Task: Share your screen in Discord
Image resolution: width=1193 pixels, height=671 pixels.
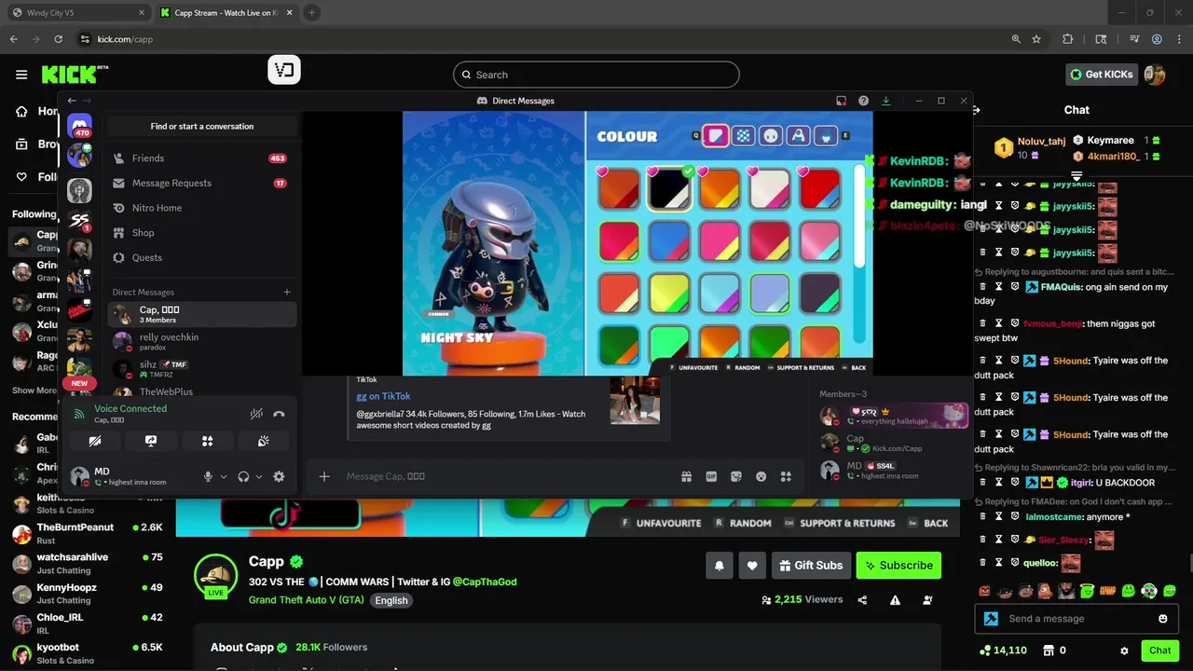Action: coord(151,441)
